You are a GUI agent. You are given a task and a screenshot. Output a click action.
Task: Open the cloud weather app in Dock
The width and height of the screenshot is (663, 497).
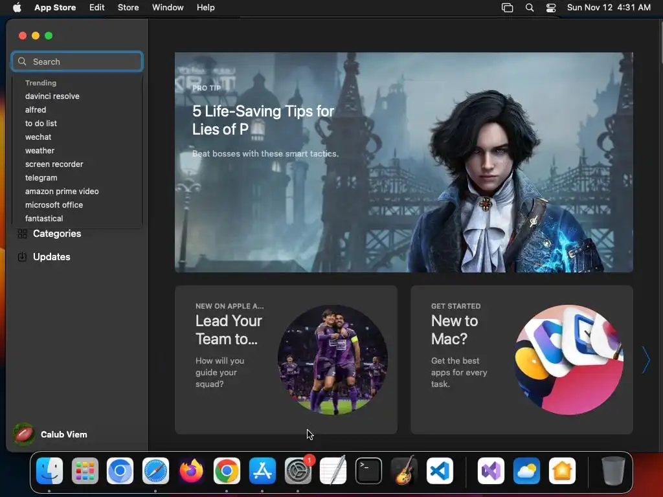526,470
